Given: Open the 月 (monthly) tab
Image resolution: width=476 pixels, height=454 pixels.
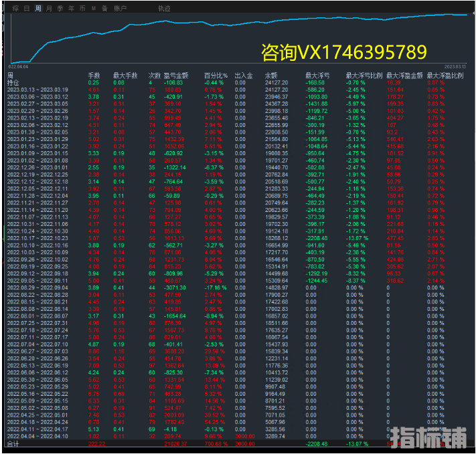Looking at the screenshot, I should (x=49, y=9).
